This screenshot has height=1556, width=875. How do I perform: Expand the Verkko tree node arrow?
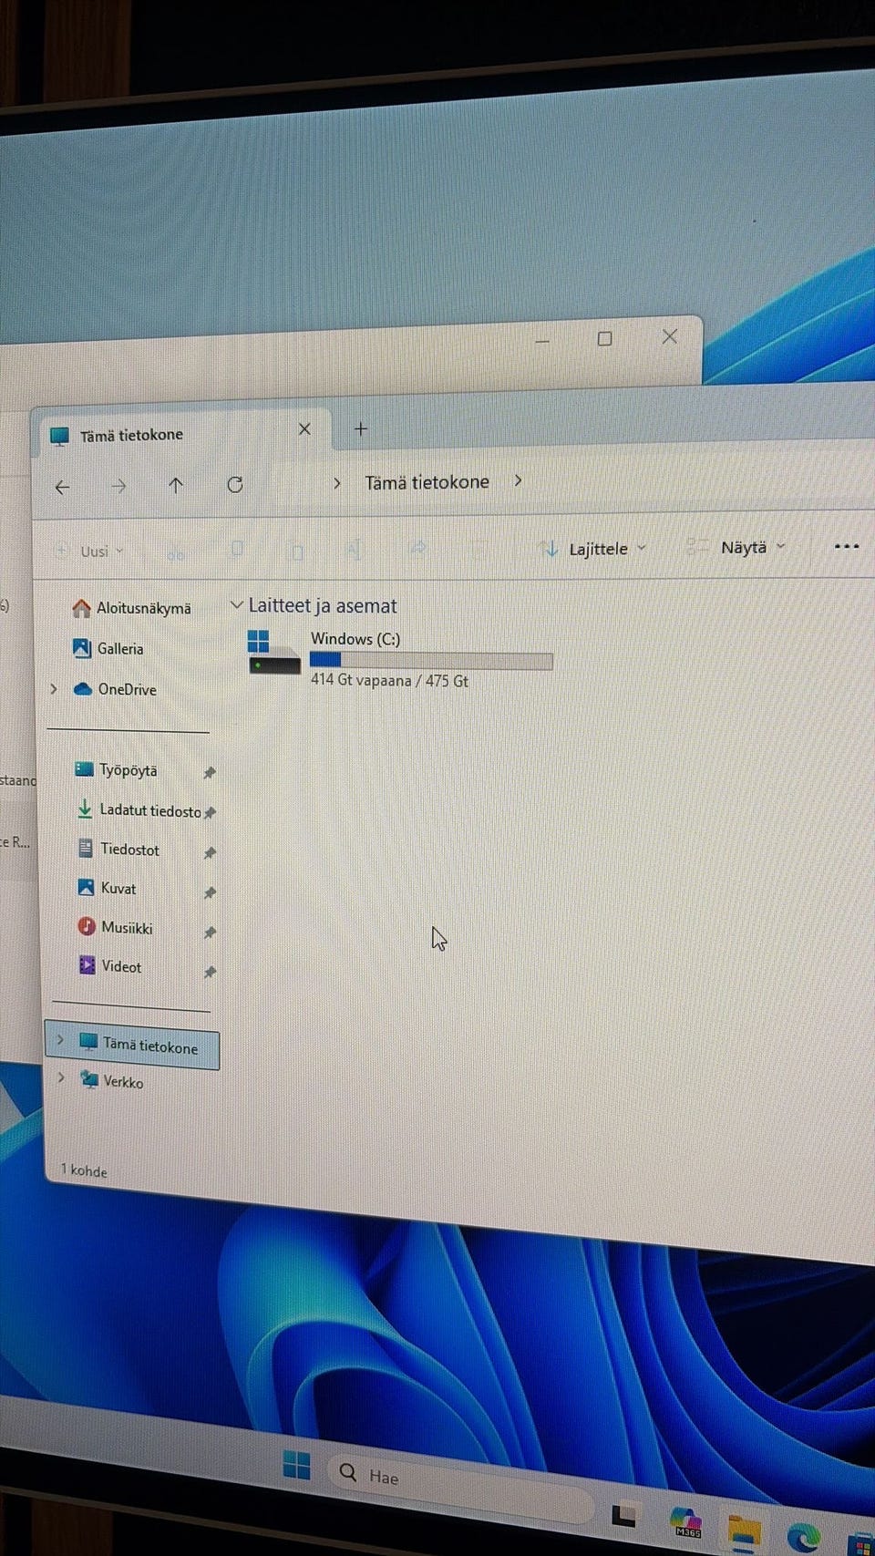click(x=61, y=1077)
